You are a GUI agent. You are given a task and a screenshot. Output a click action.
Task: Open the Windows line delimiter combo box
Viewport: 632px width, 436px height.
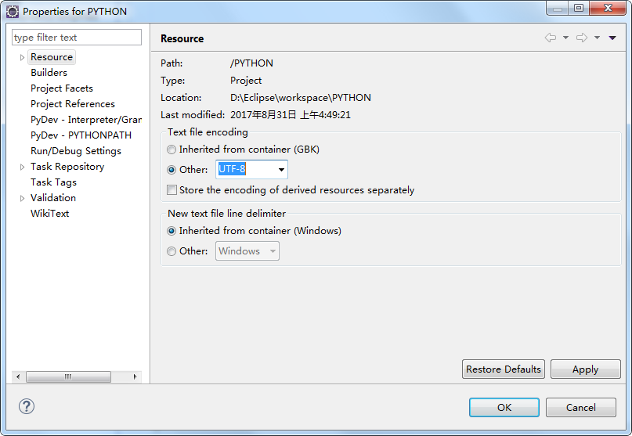(247, 251)
